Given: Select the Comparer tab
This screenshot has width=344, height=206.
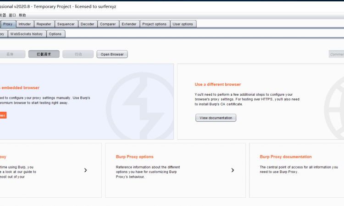Looking at the screenshot, I should point(108,24).
